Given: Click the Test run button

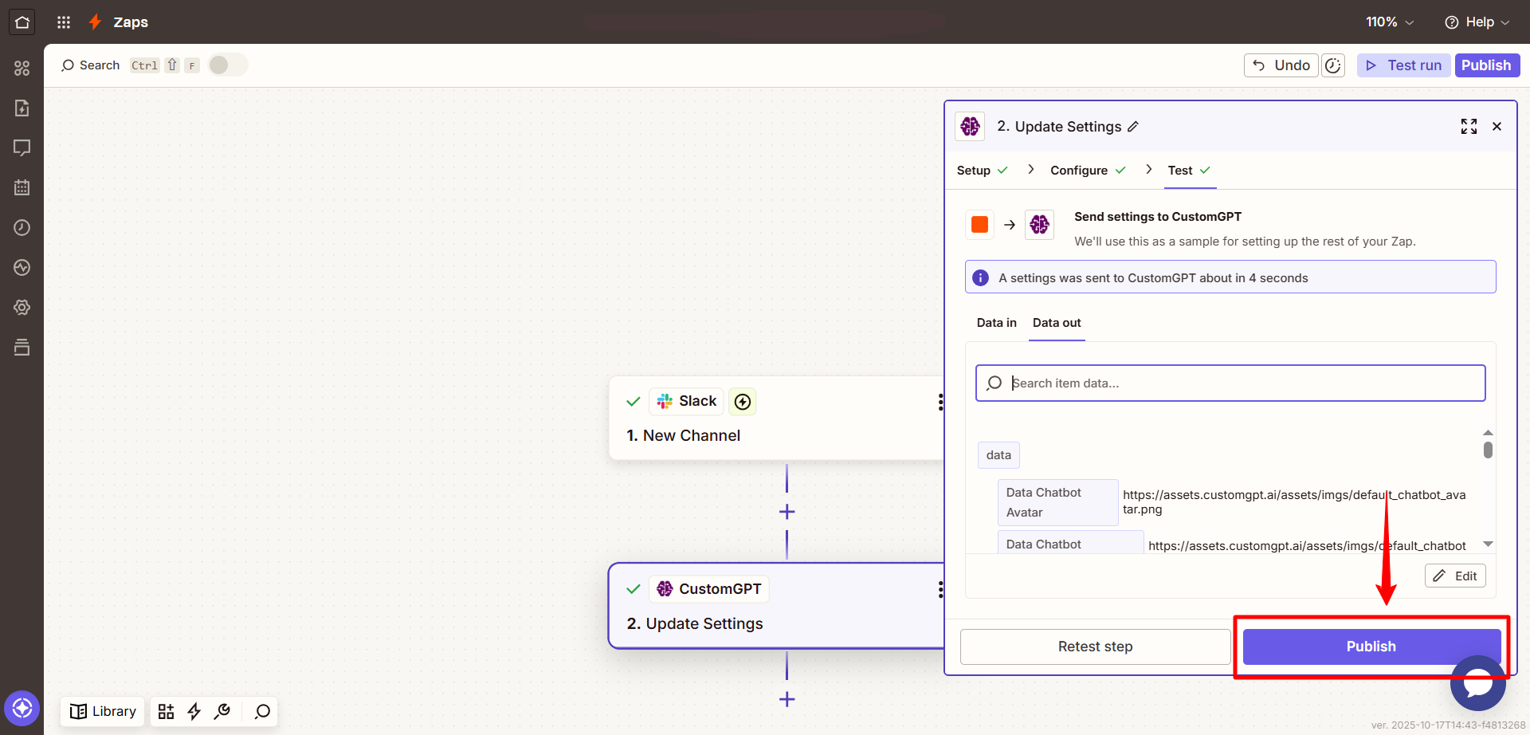Looking at the screenshot, I should coord(1403,65).
